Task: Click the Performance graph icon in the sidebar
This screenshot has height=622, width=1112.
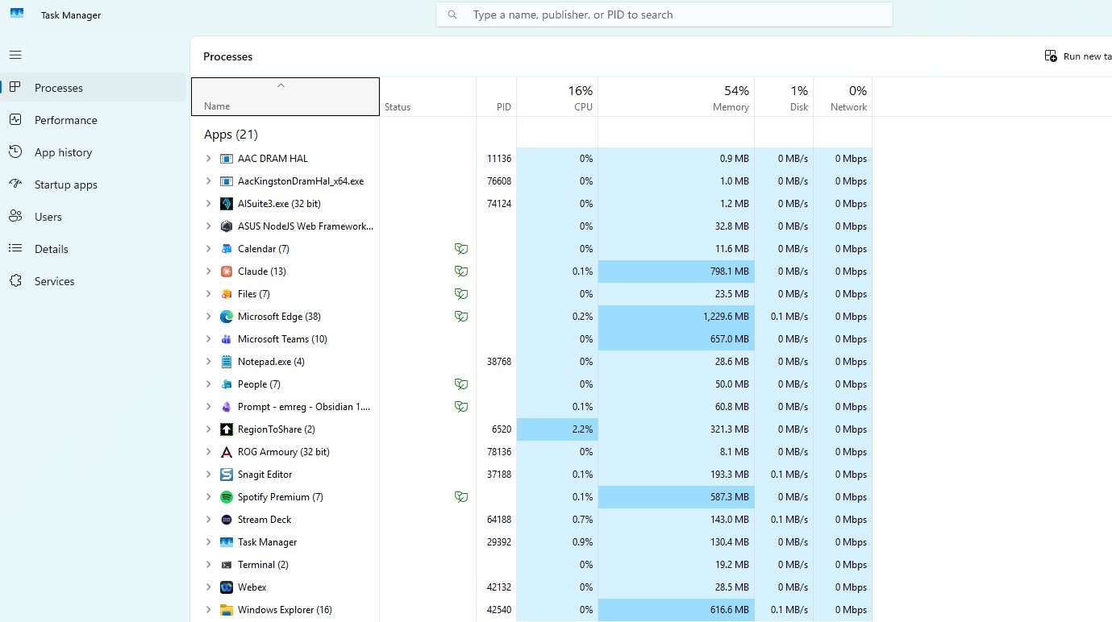Action: (15, 119)
